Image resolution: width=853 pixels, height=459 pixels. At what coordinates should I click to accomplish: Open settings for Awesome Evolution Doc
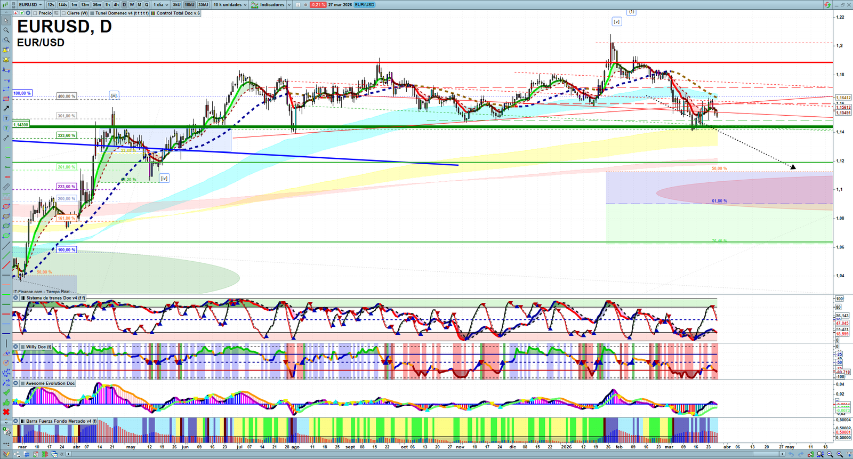tap(22, 383)
